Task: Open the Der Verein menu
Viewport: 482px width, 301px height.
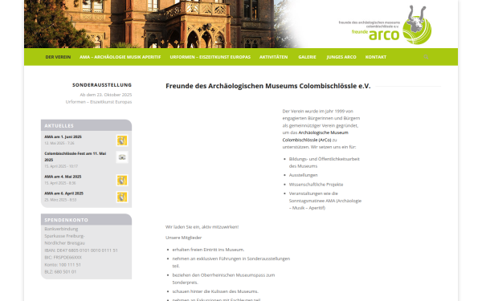Action: 58,57
